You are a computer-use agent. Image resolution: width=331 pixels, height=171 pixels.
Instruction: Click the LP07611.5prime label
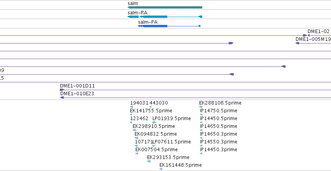click(172, 142)
